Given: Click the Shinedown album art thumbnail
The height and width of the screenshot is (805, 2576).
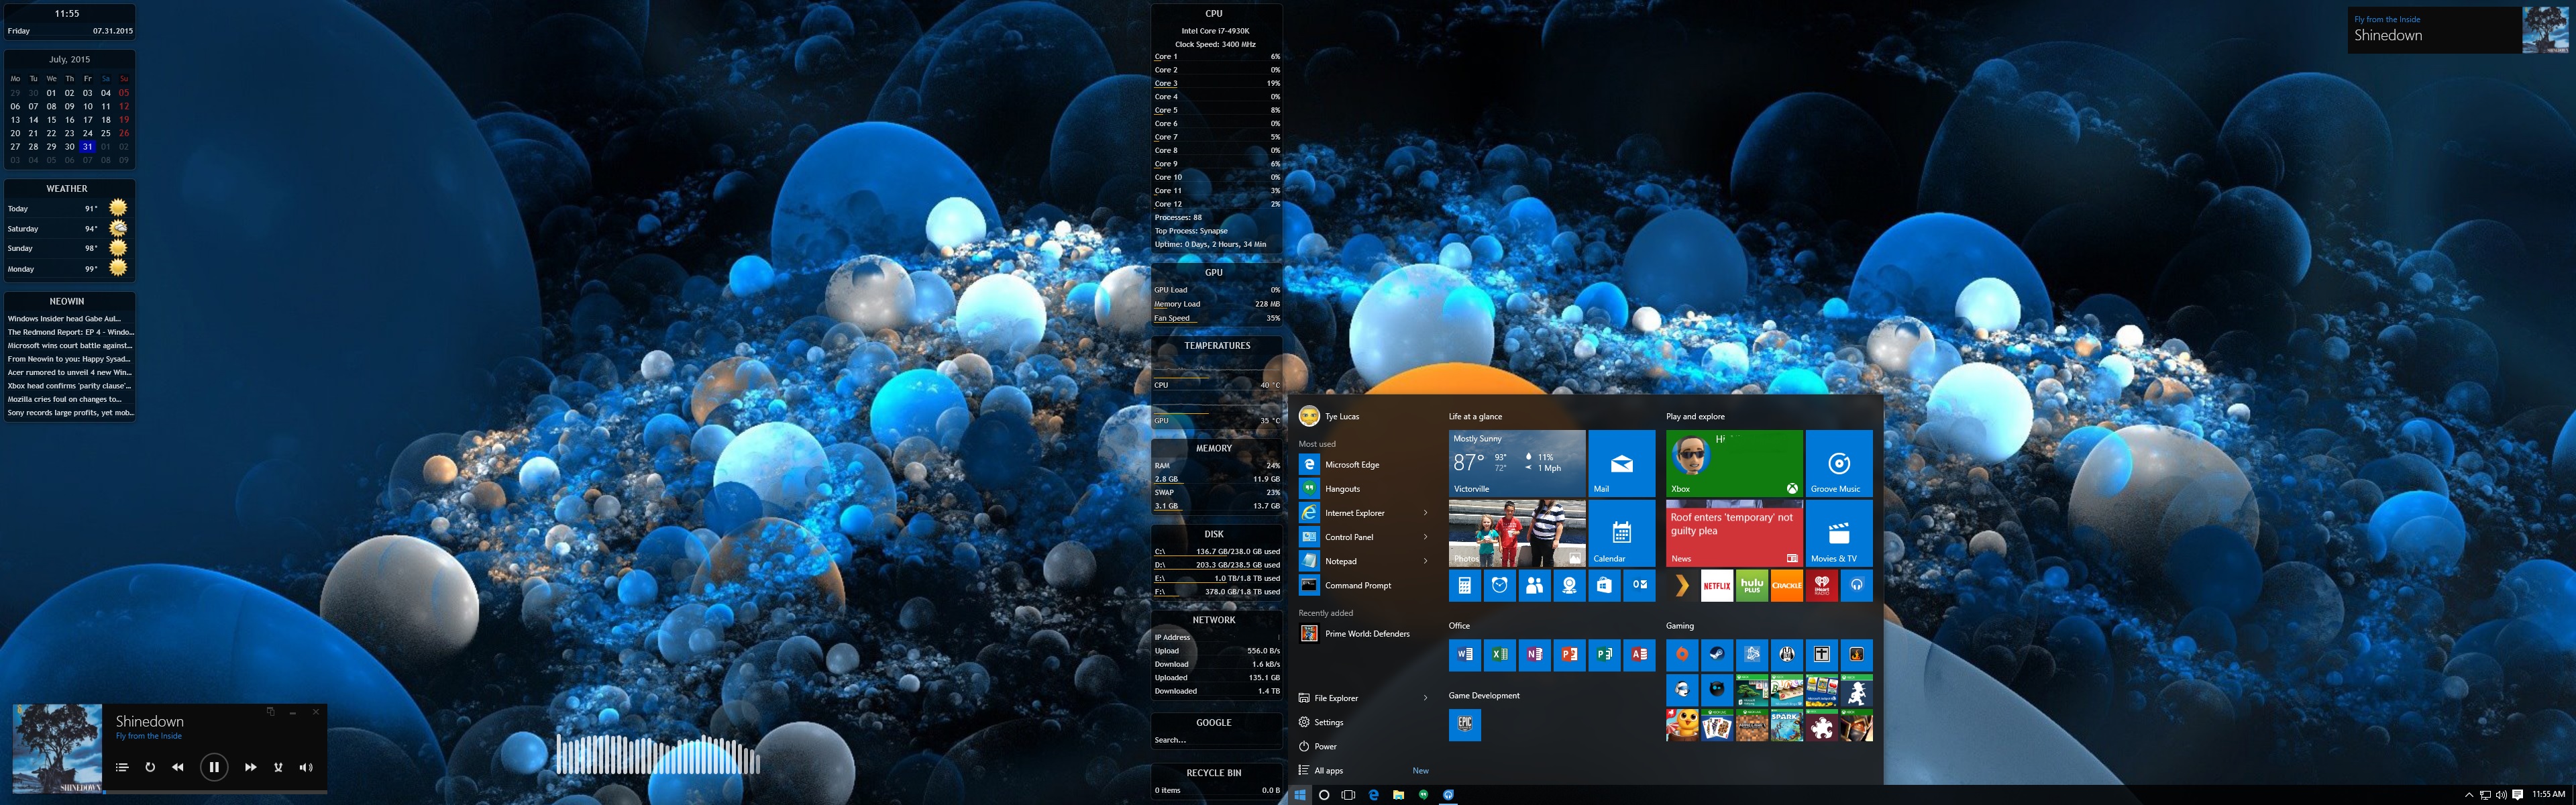Looking at the screenshot, I should [x=57, y=749].
